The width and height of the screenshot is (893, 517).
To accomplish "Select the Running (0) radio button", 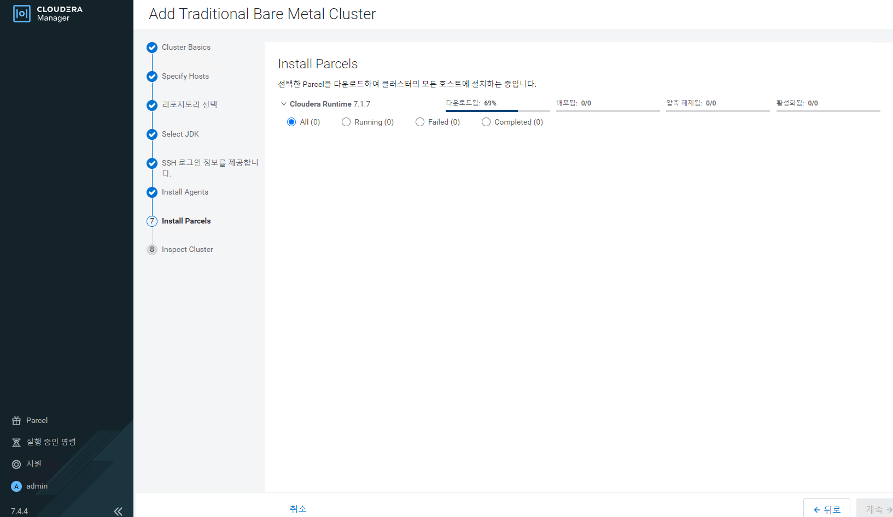I will pyautogui.click(x=346, y=122).
